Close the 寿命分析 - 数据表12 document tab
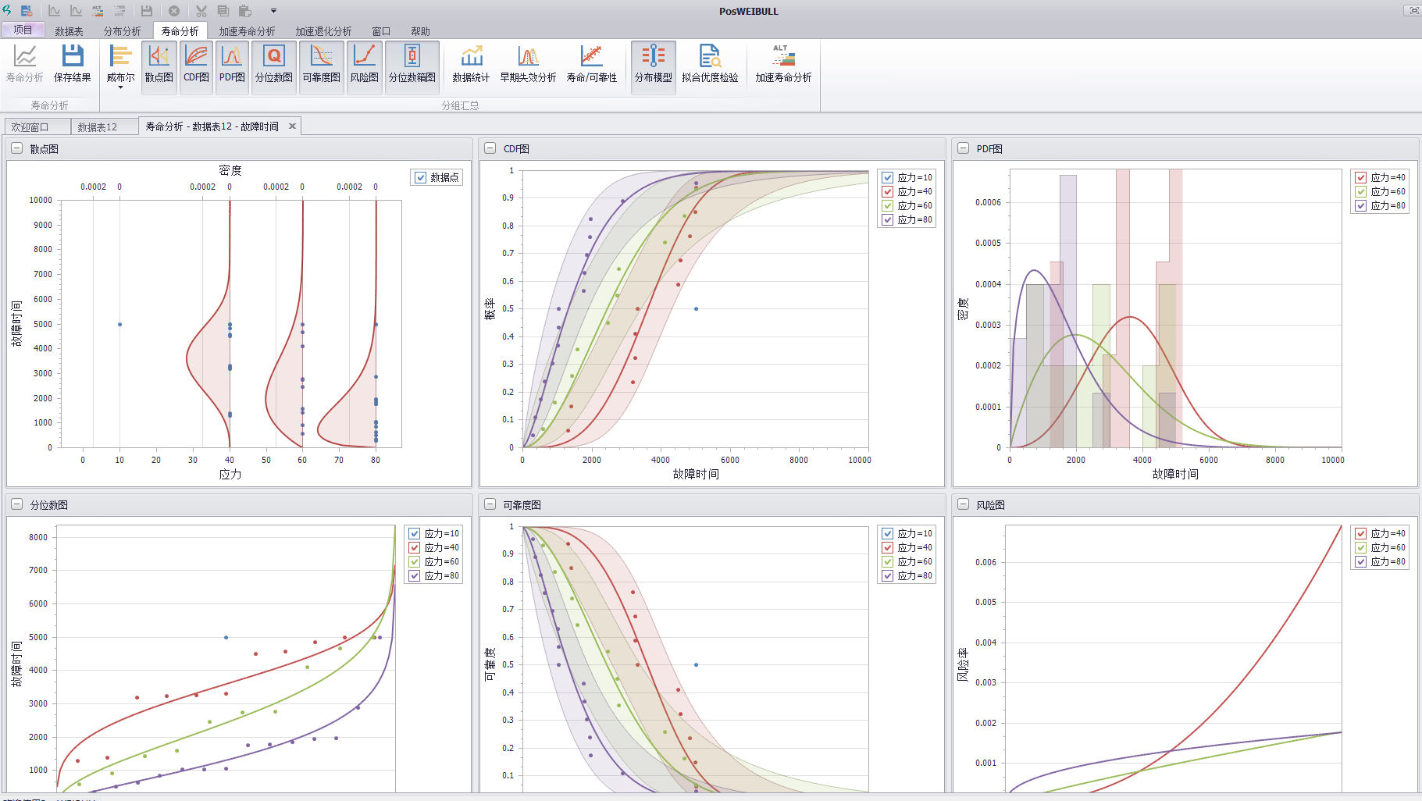 293,126
